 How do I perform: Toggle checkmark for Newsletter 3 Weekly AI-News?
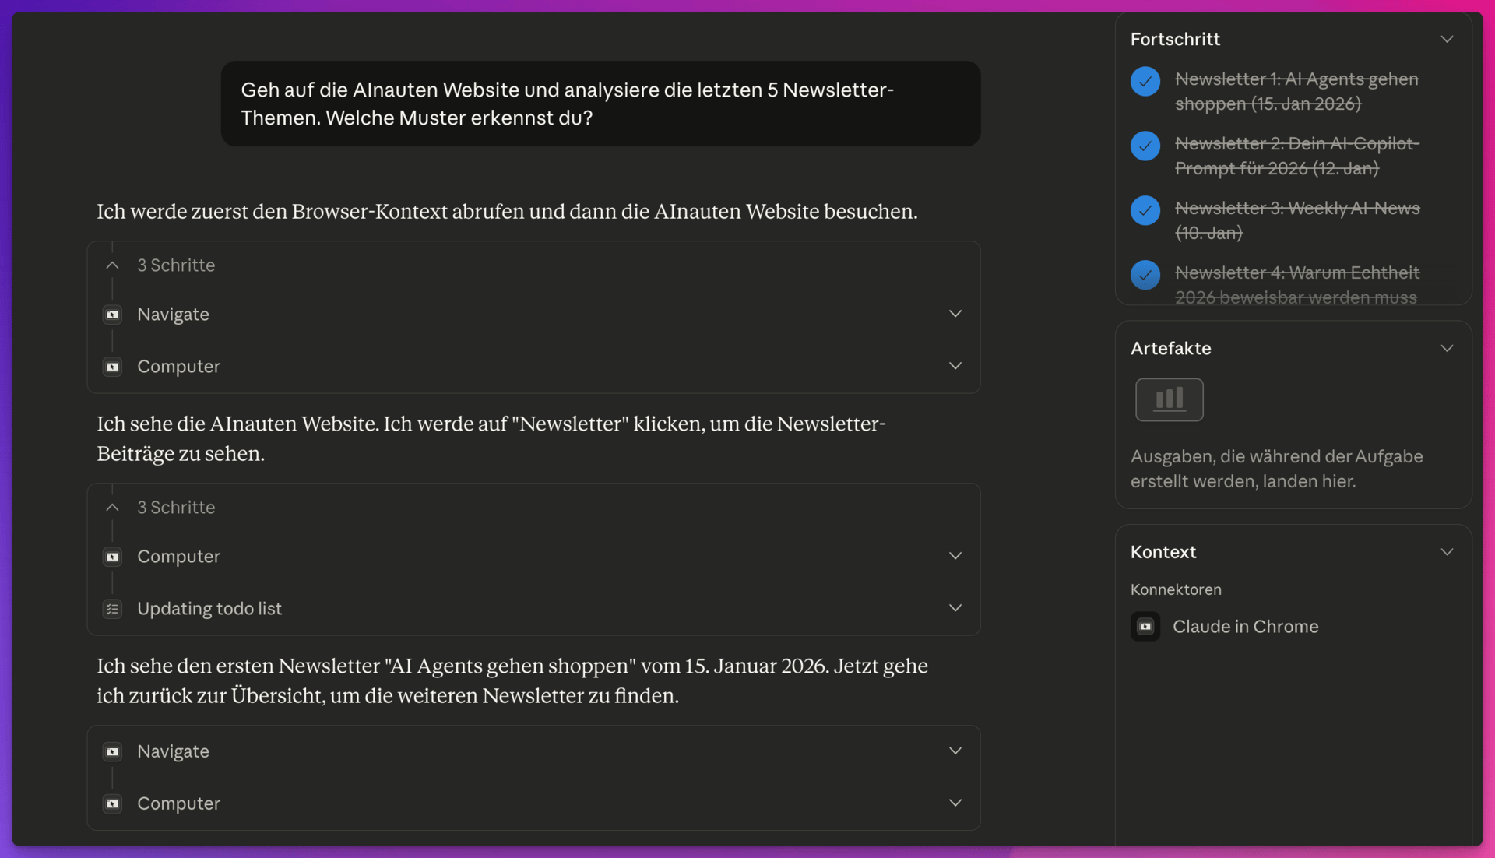(1145, 211)
